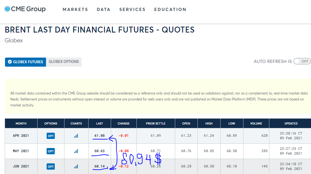Image resolution: width=311 pixels, height=174 pixels.
Task: Select the APR 2021 last price 61.08
Action: tap(99, 136)
